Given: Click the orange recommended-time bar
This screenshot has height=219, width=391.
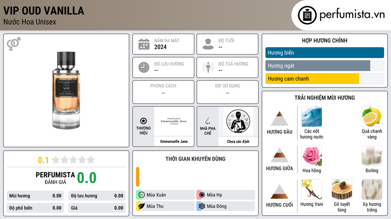Looking at the screenshot, I should (x=137, y=177).
